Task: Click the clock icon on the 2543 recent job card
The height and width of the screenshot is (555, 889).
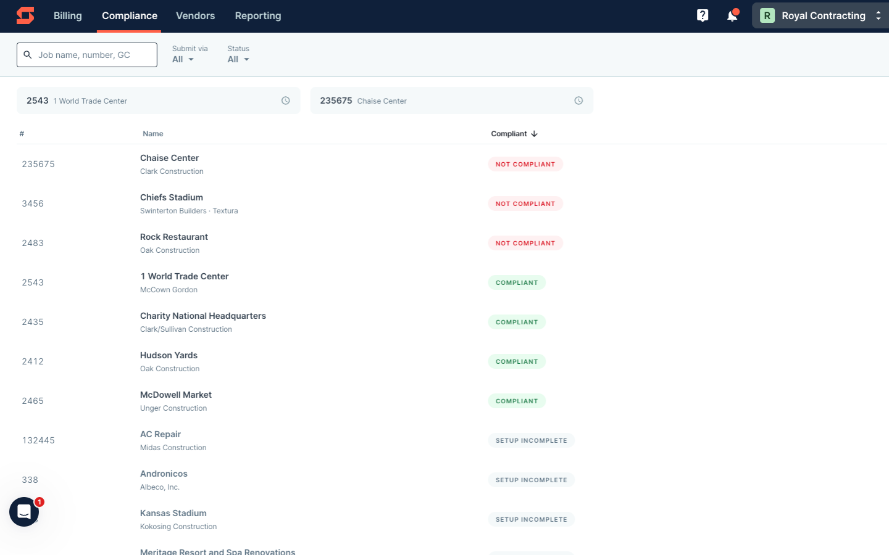Action: click(285, 100)
